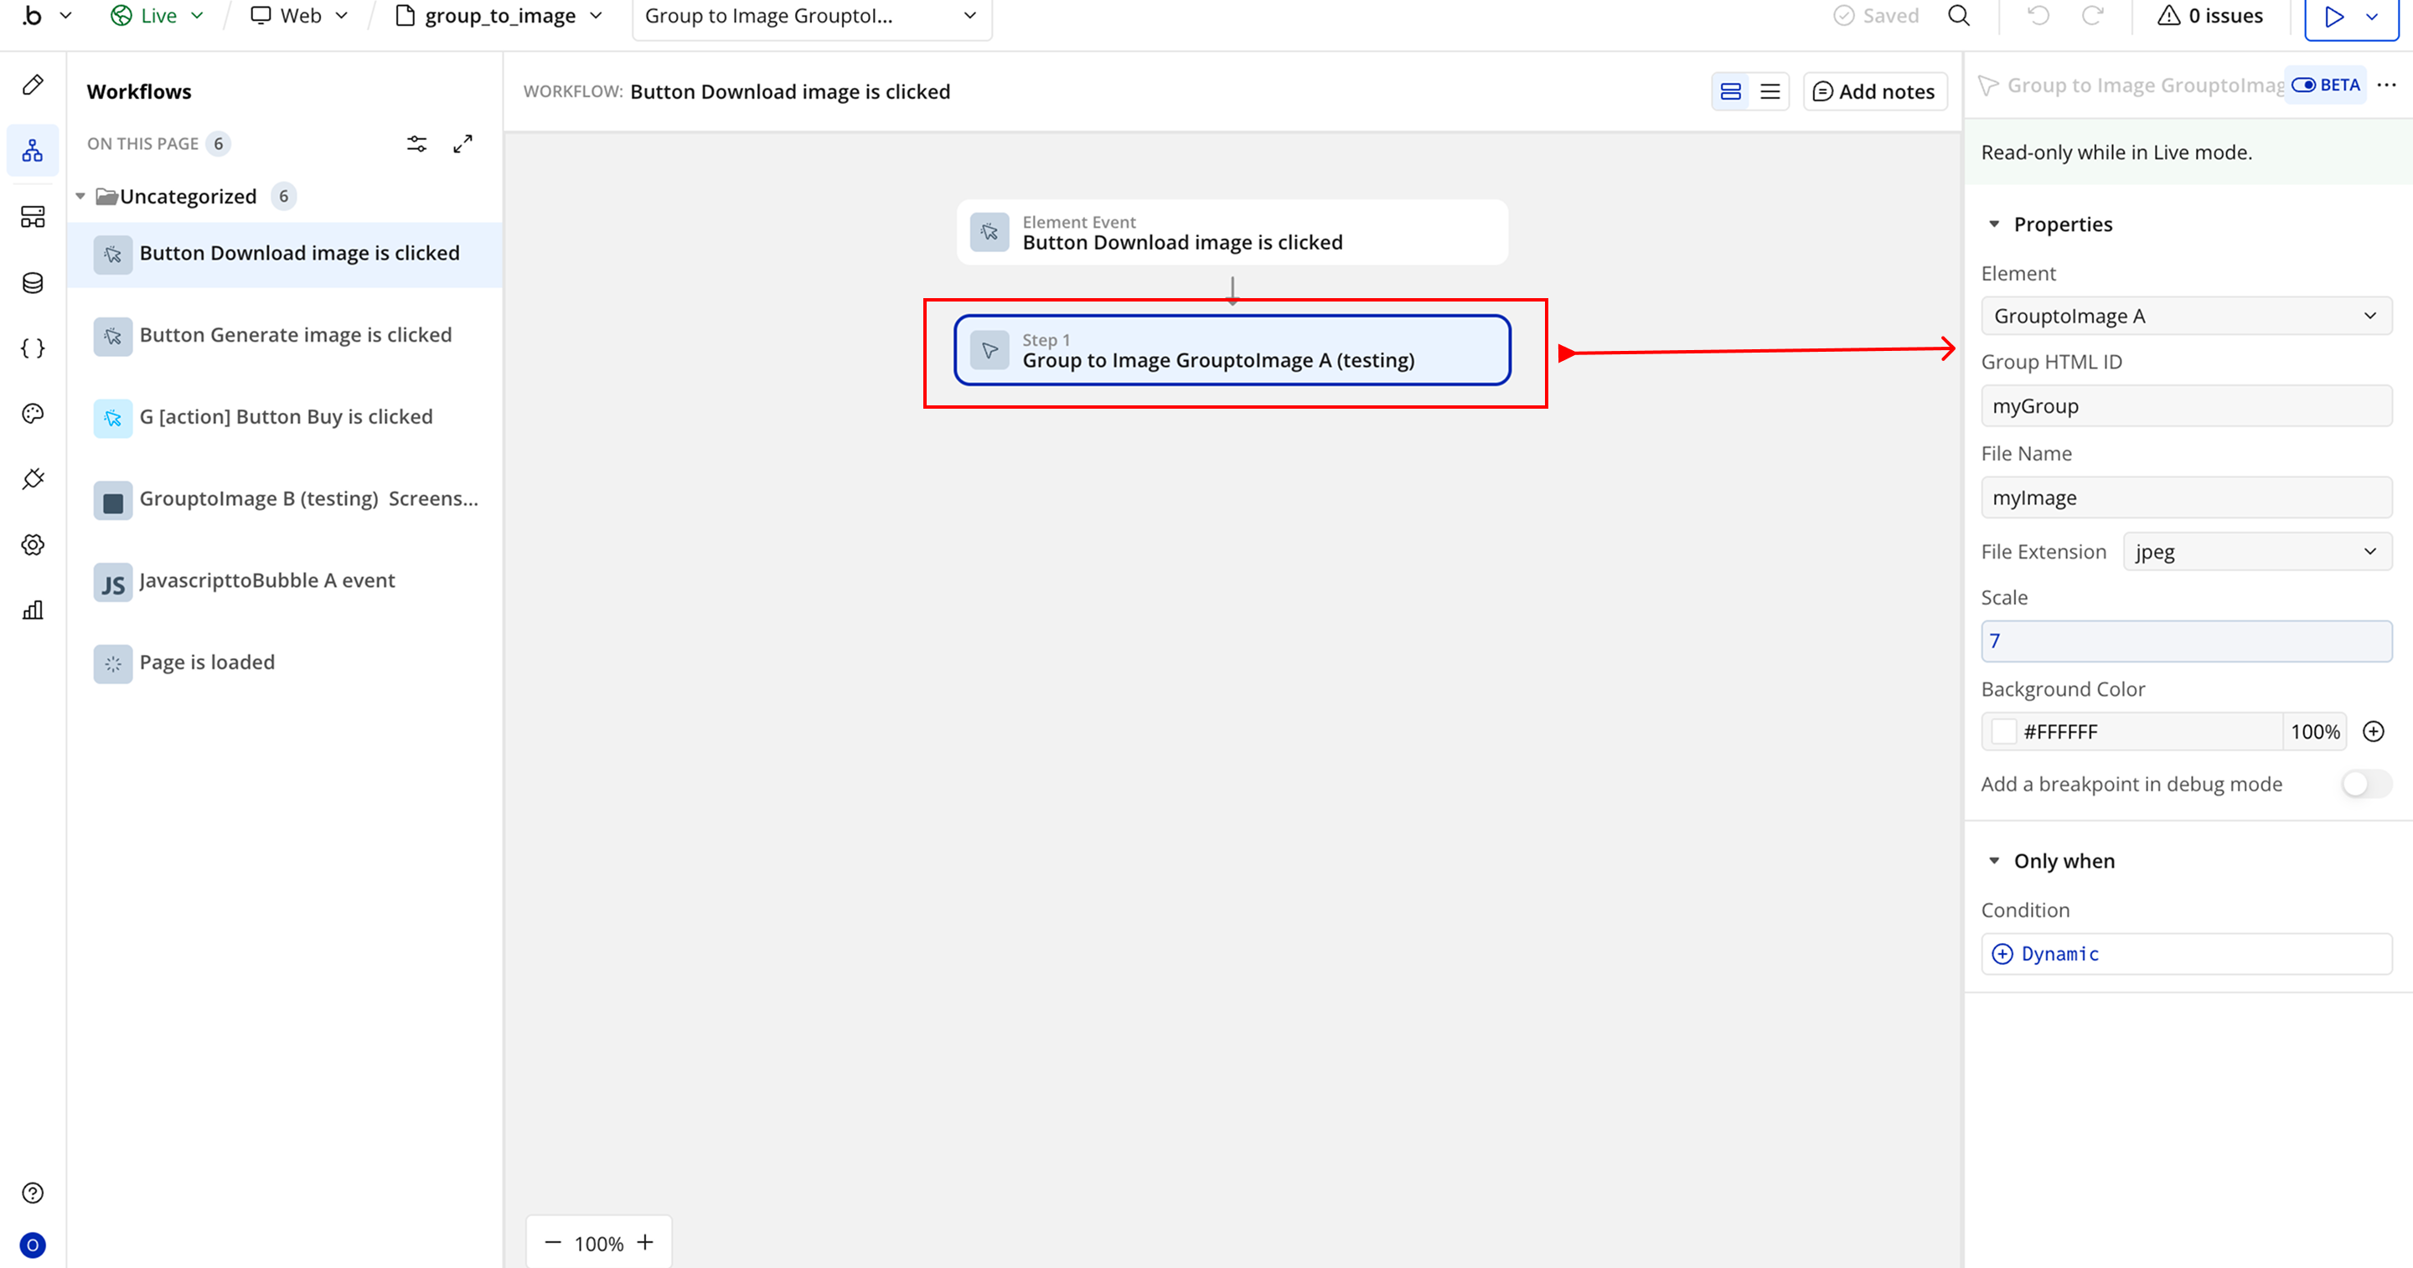Switch to compact list view toggle
The height and width of the screenshot is (1268, 2413).
[x=1770, y=92]
